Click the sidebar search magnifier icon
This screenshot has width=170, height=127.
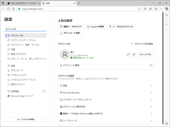tap(167, 15)
